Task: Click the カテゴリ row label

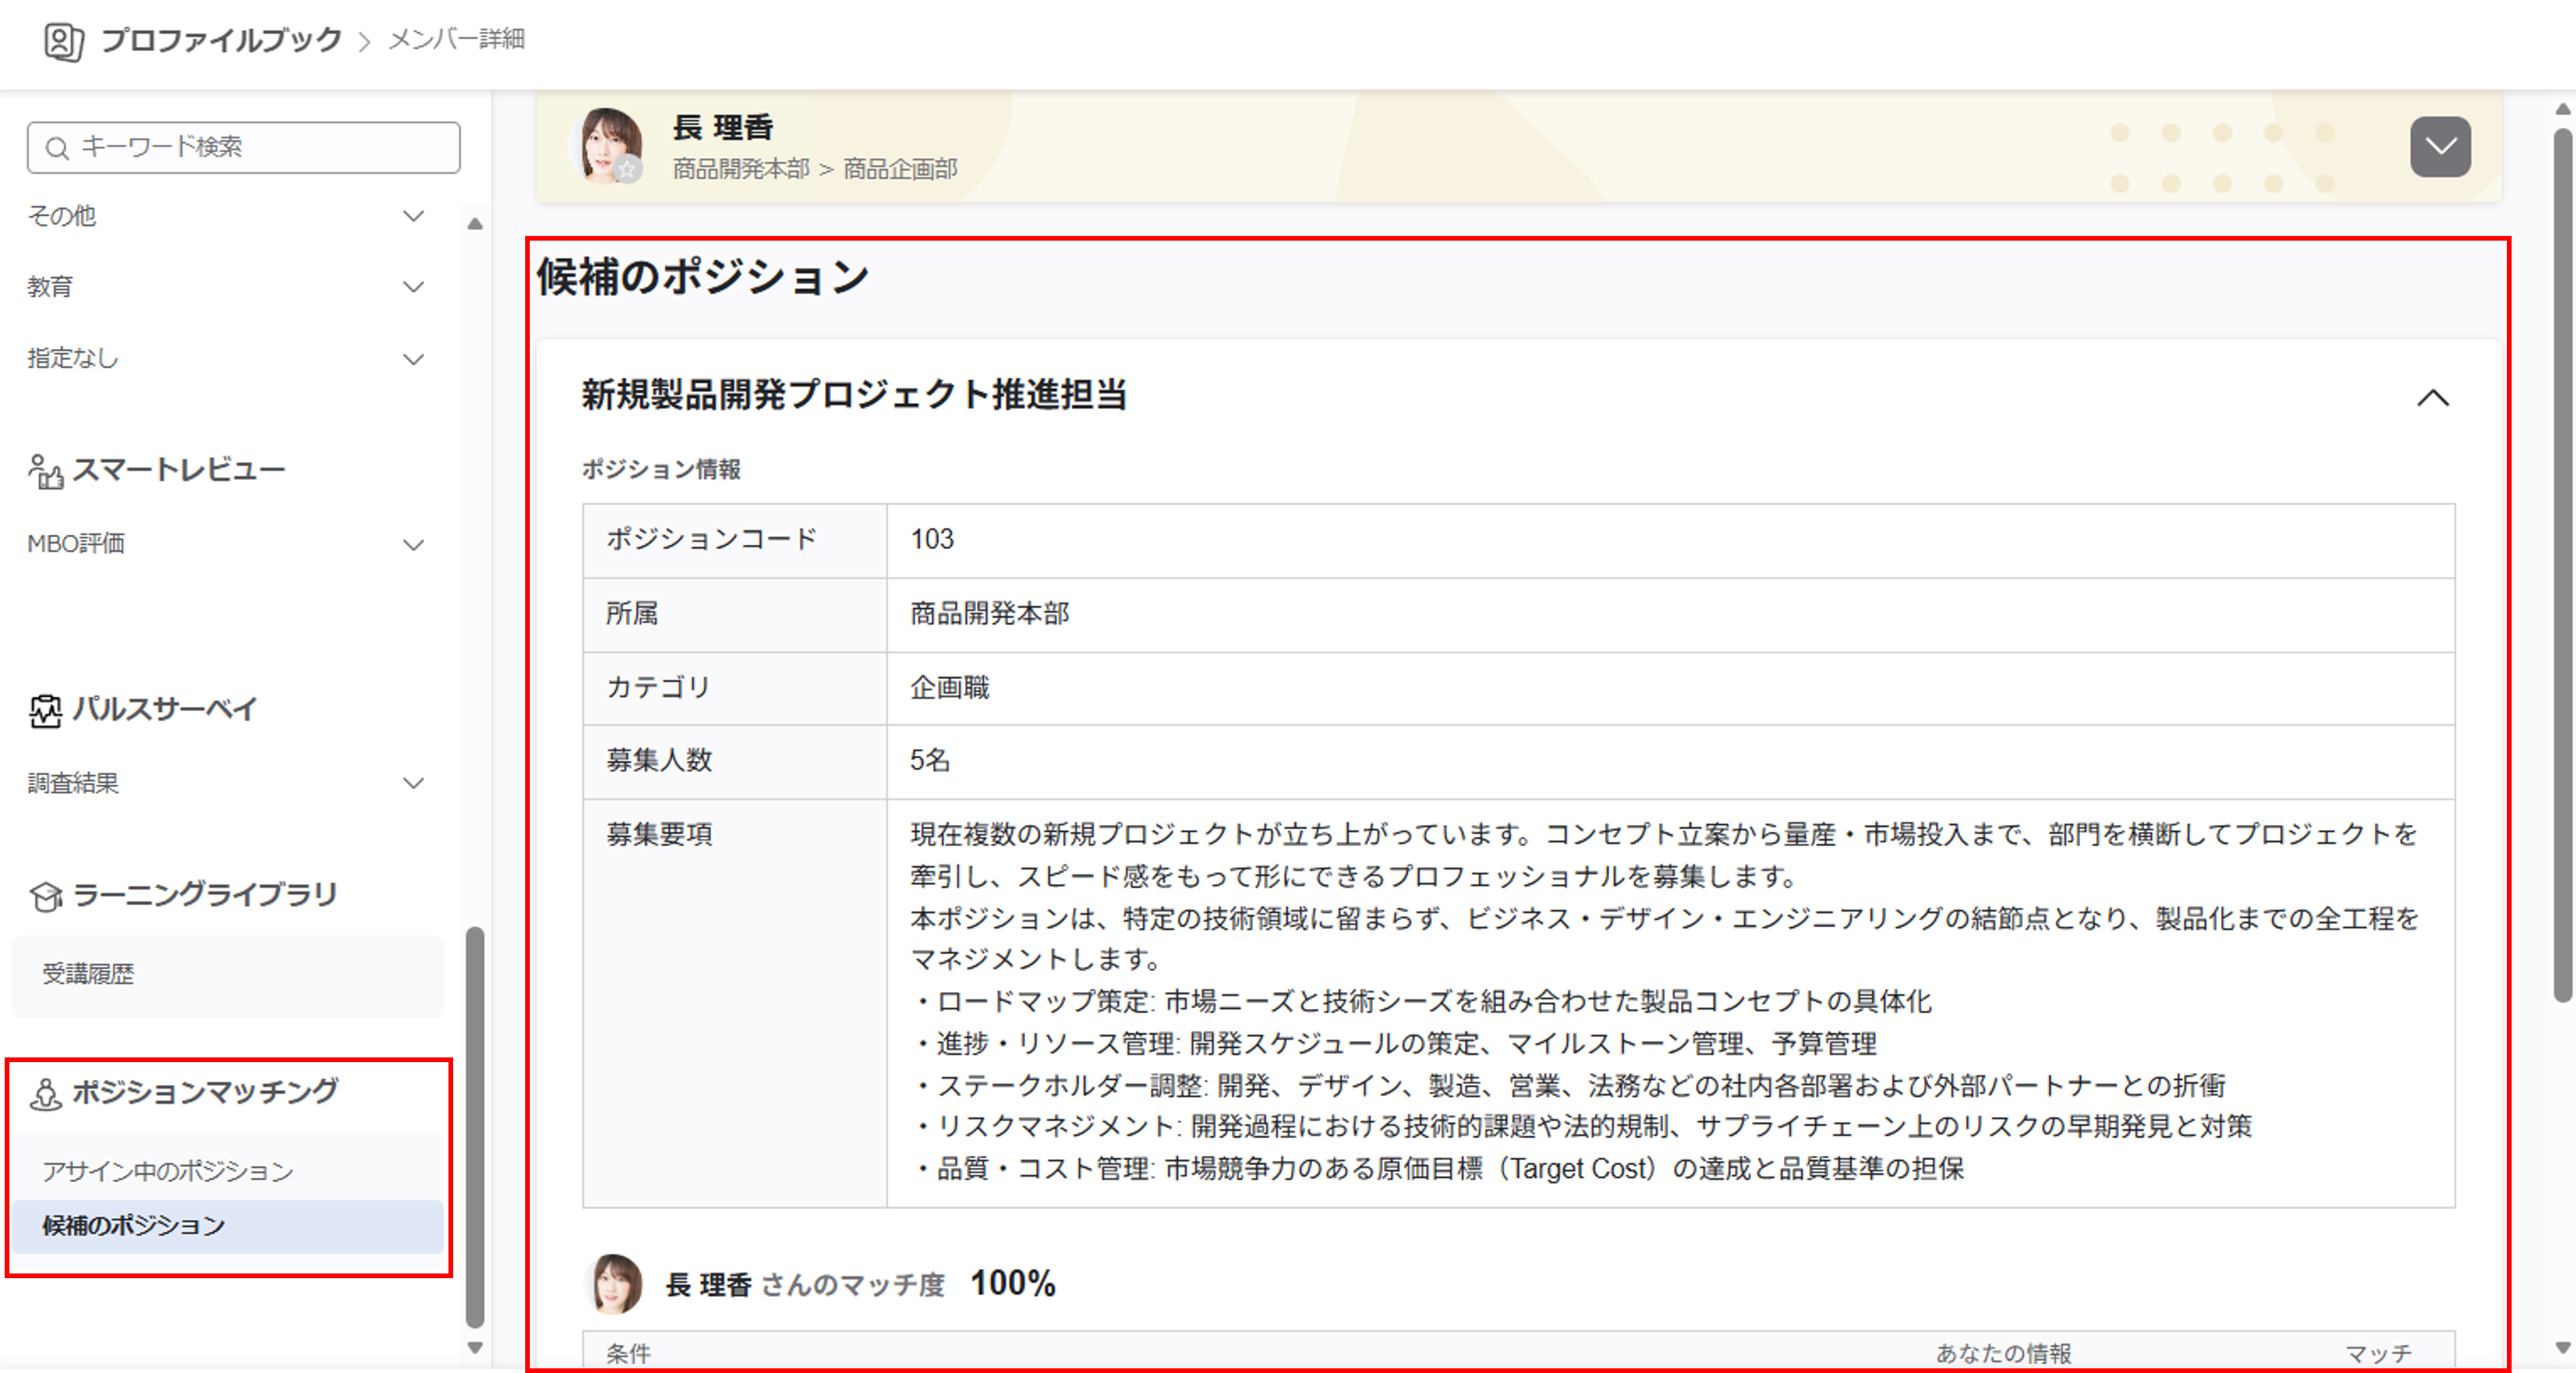Action: pos(658,688)
